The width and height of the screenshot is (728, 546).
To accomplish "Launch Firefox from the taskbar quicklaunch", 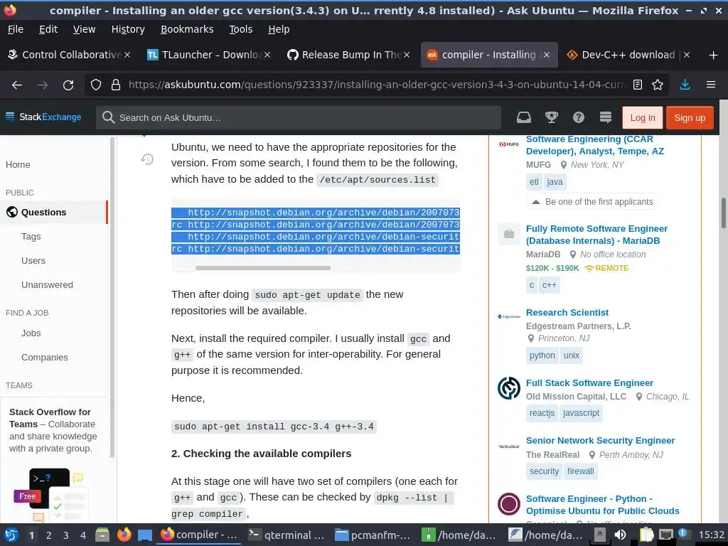I will 124,535.
